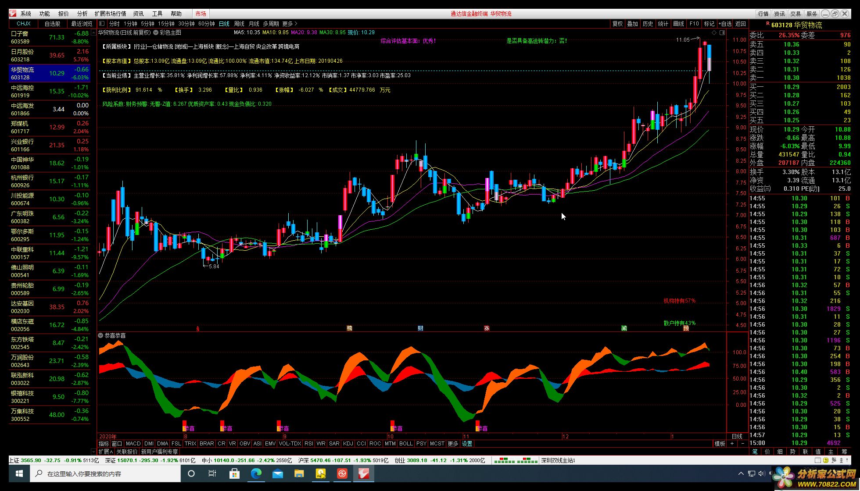The width and height of the screenshot is (860, 491).
Task: Open Microsoft Store from the taskbar
Action: coord(234,473)
